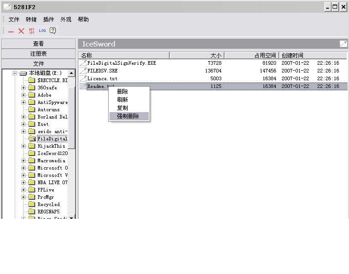Open the GDT/IDT toolbar icon

[x=32, y=31]
